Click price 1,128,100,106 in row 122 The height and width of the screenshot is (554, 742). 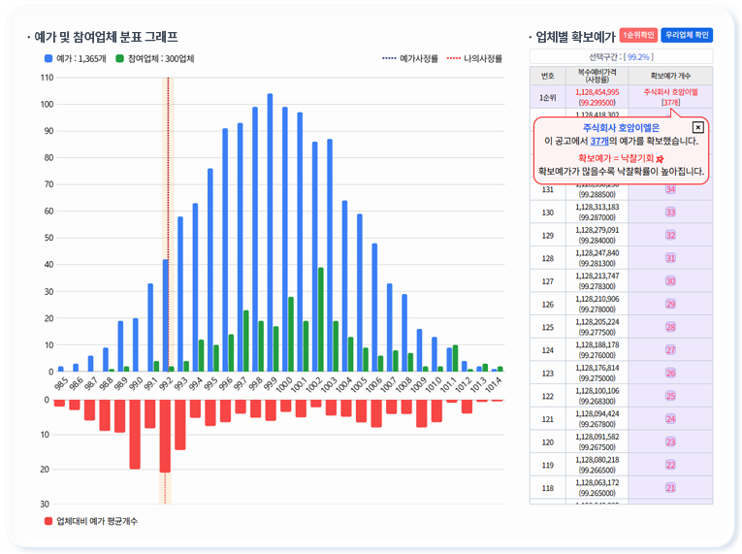point(597,391)
